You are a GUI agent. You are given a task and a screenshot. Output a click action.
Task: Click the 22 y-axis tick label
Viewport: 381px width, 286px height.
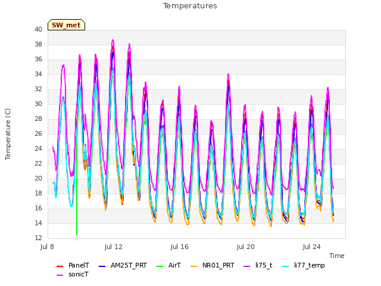pos(38,163)
